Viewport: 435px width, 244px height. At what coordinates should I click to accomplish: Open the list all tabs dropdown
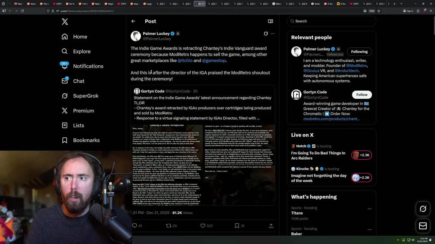click(x=401, y=4)
